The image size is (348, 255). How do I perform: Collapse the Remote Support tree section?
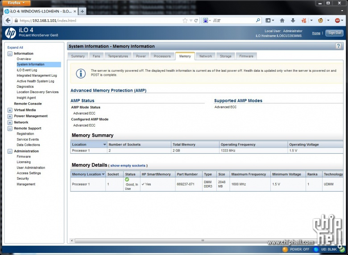10,128
